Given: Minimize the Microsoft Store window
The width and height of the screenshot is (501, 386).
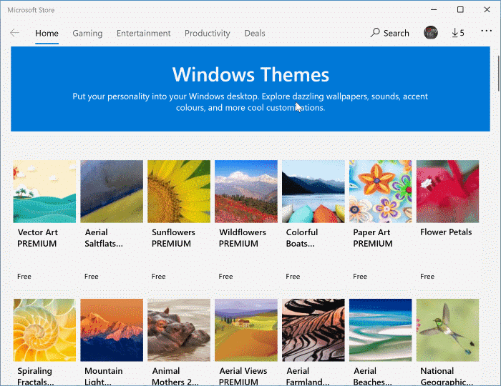Looking at the screenshot, I should [x=434, y=9].
